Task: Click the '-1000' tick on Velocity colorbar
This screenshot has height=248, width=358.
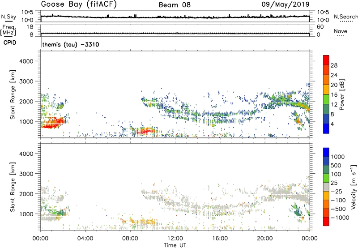Action: 340,218
